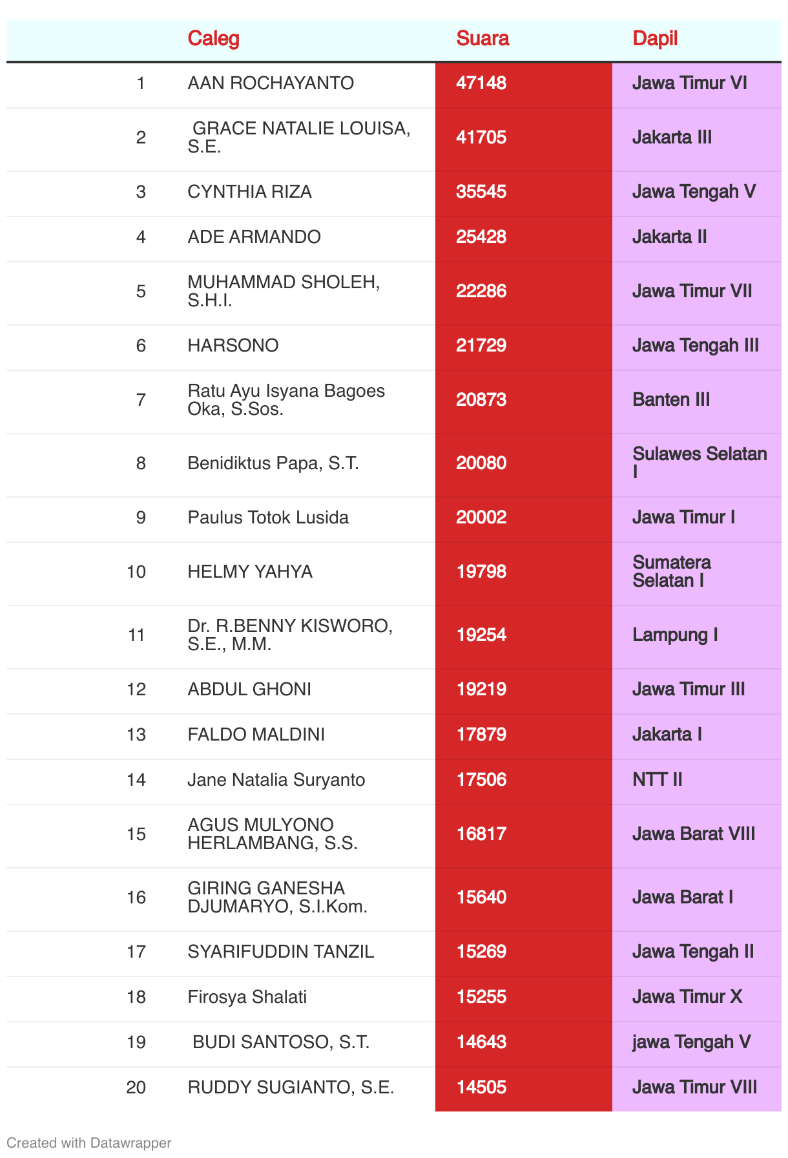Click the NTT II dapil cell
This screenshot has width=788, height=1158.
[658, 780]
